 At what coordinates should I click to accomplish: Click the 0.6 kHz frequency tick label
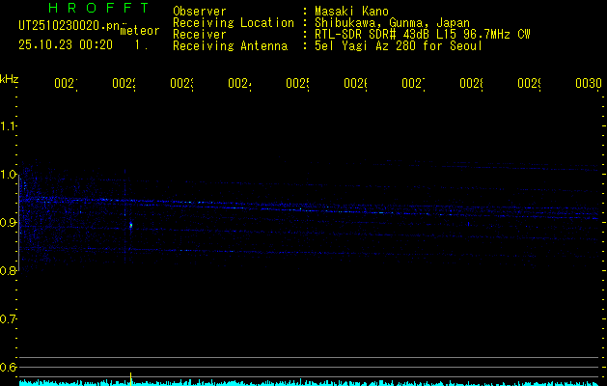click(9, 368)
